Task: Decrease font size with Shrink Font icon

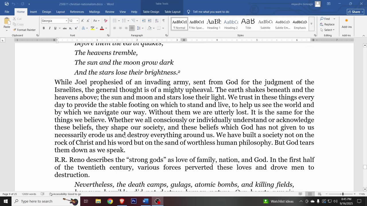Action: [88, 21]
